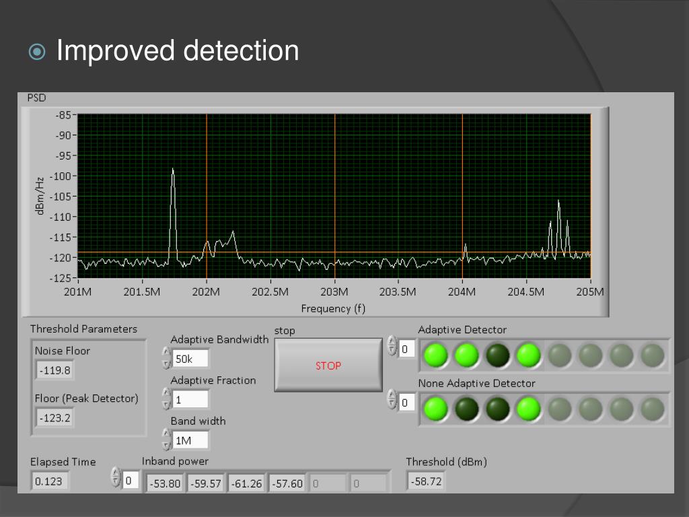Click second Adaptive Detector LED
The width and height of the screenshot is (689, 517).
(467, 355)
